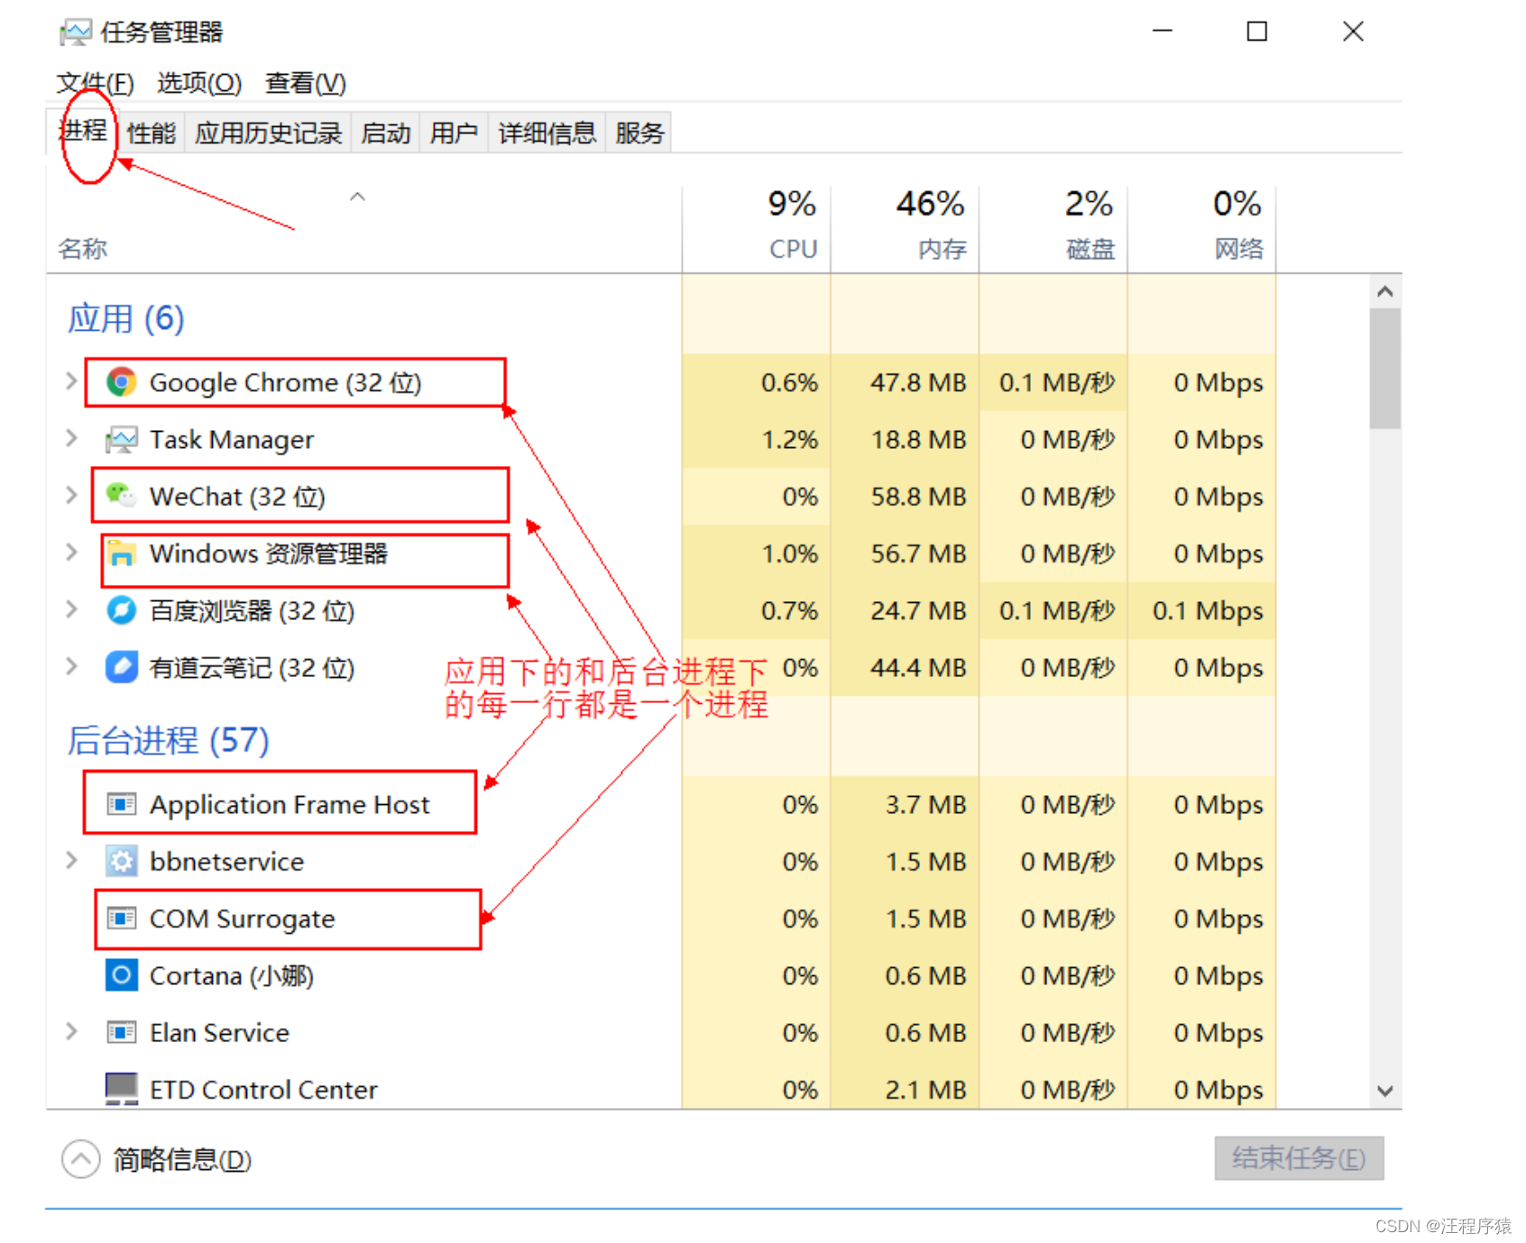The height and width of the screenshot is (1243, 1526).
Task: Sort by the 网络 column header
Action: (x=1202, y=228)
